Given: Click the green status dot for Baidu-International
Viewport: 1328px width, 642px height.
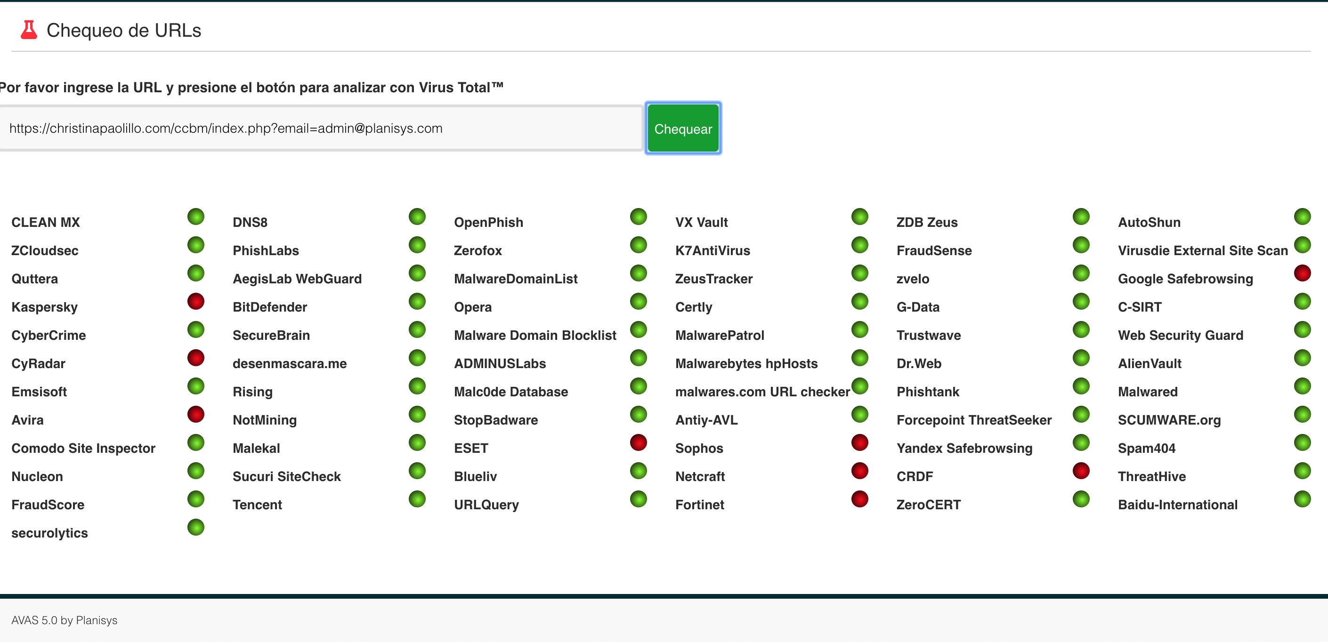Looking at the screenshot, I should 1302,499.
